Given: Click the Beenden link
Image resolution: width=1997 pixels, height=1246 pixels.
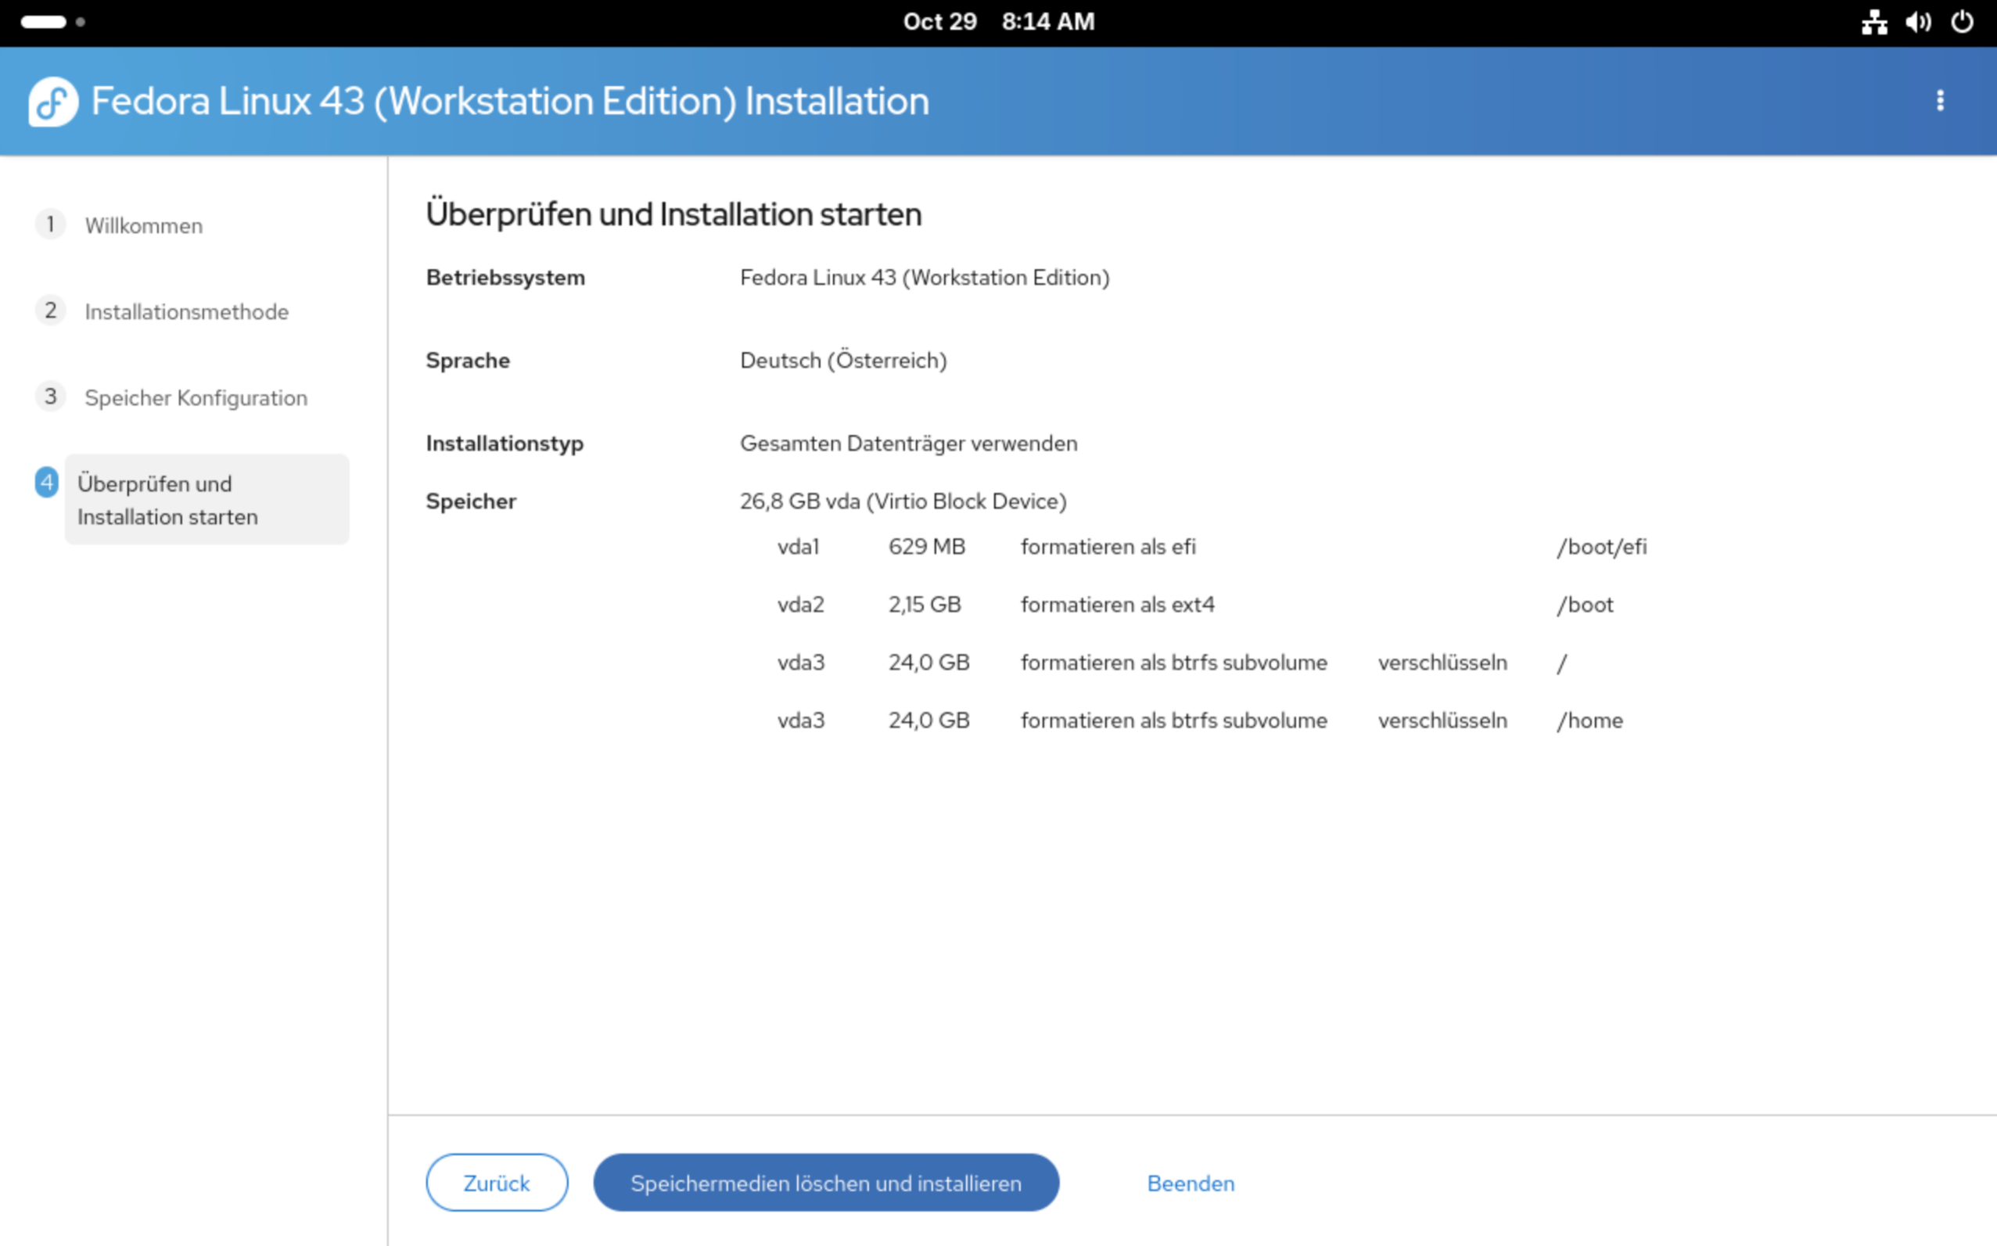Looking at the screenshot, I should click(x=1190, y=1183).
